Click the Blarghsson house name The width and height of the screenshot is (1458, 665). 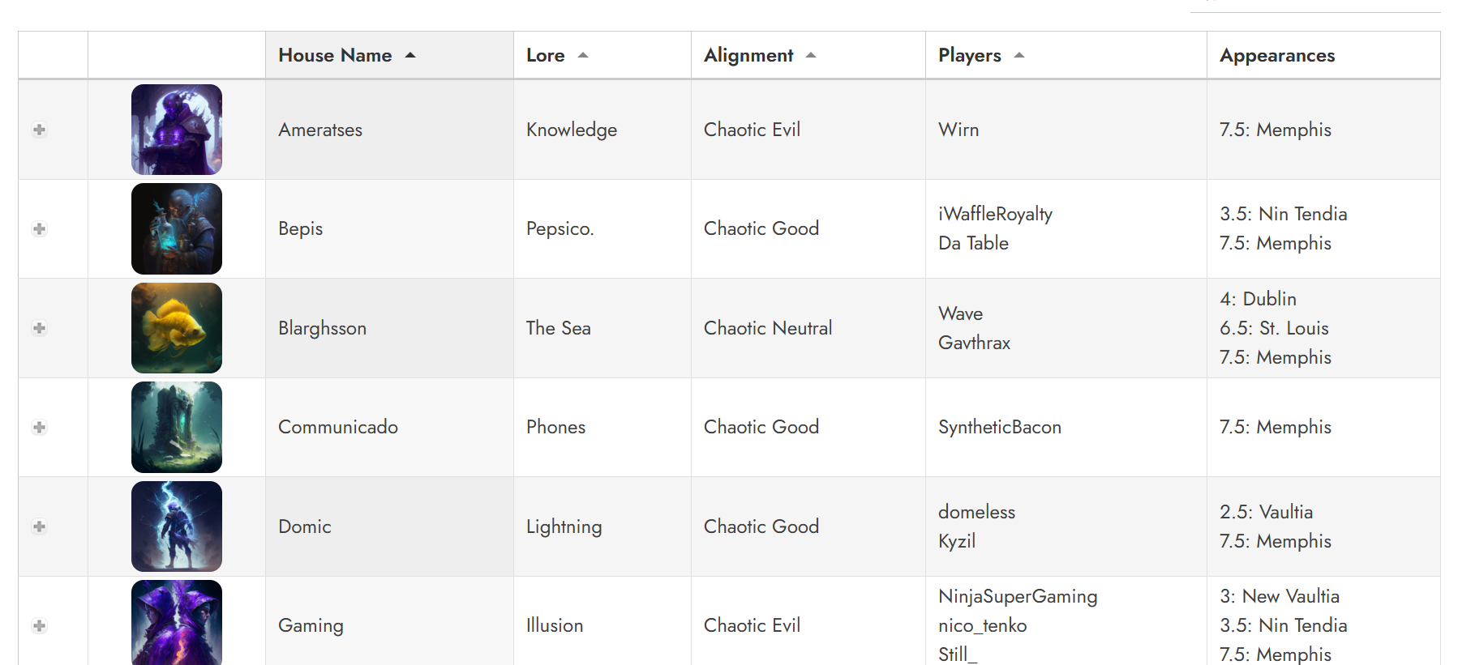coord(323,328)
